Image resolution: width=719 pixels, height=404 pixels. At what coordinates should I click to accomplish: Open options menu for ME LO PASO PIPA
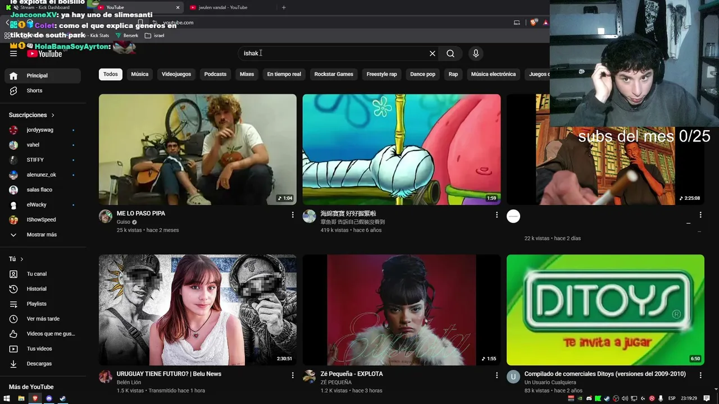pyautogui.click(x=293, y=215)
